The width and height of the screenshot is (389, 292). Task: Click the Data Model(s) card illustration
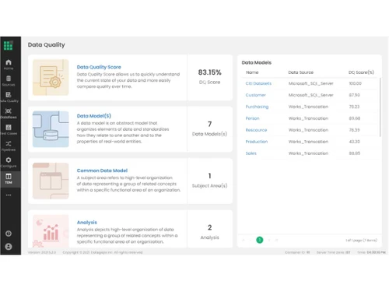point(51,129)
